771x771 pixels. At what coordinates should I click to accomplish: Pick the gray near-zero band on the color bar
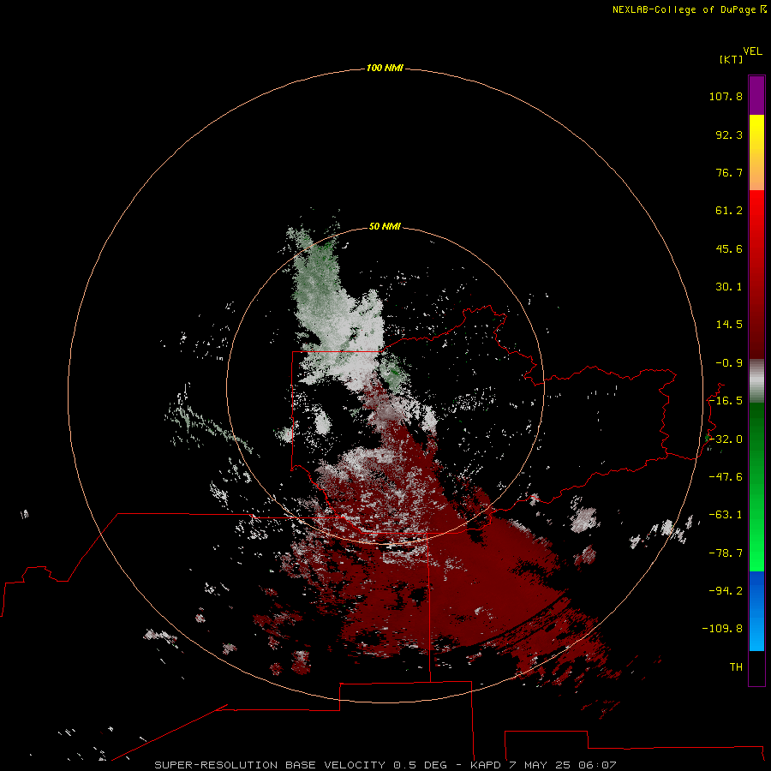point(756,379)
